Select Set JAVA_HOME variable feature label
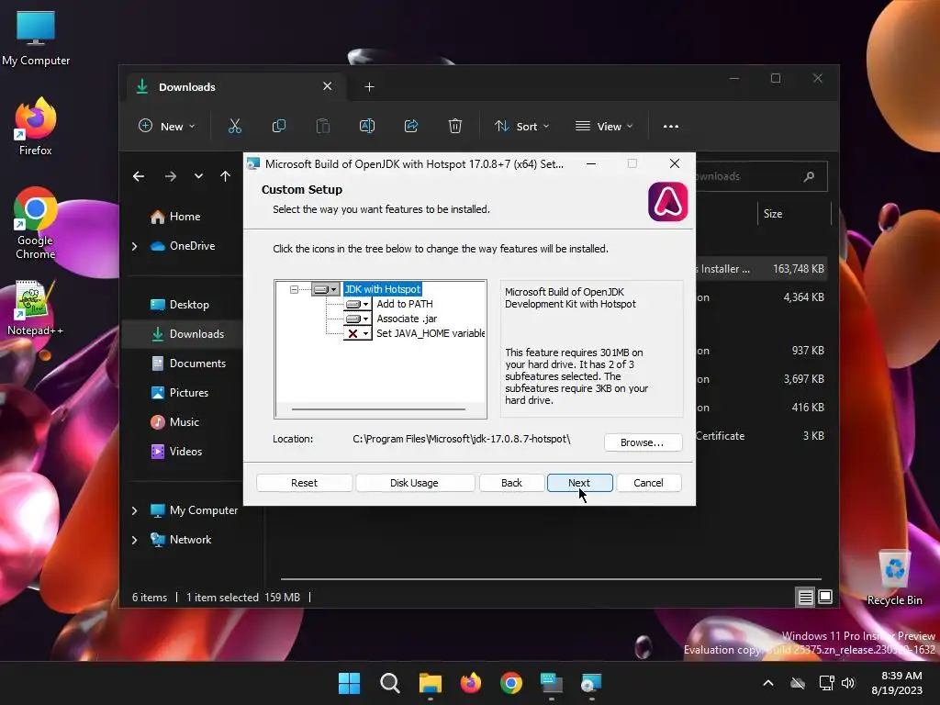Screen dimensions: 940x705 431,333
